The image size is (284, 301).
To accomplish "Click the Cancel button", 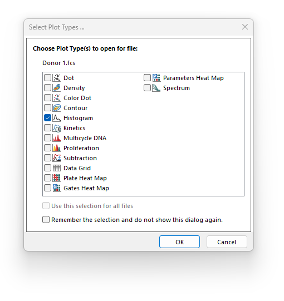I will click(x=227, y=242).
